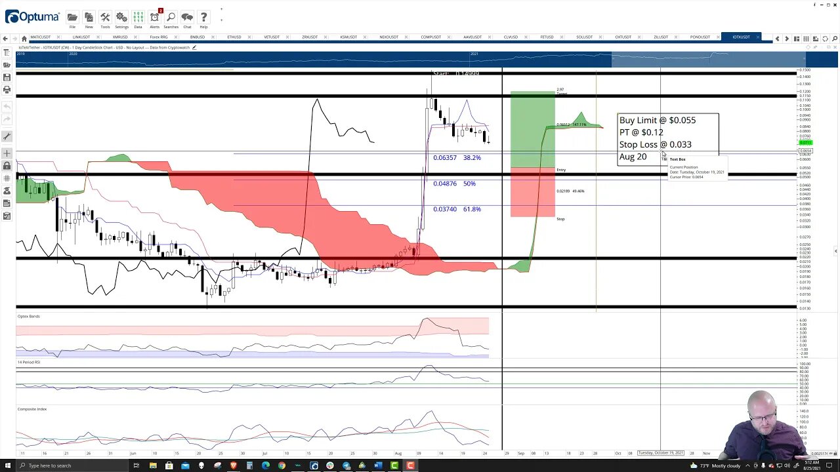Click the Optex Bands indicator label
The height and width of the screenshot is (472, 840).
tap(29, 316)
